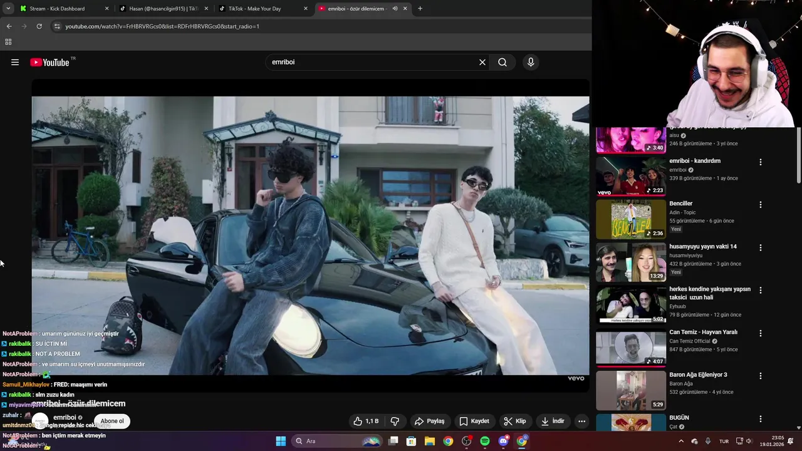Open OBS Studio from the taskbar
This screenshot has height=451, width=802.
466,441
